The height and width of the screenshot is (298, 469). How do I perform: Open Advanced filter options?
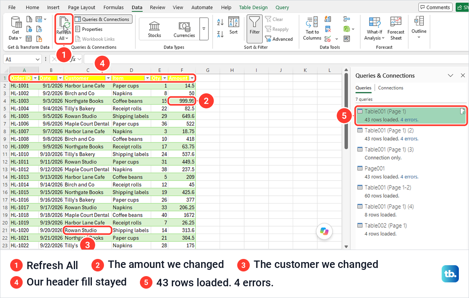click(x=279, y=39)
